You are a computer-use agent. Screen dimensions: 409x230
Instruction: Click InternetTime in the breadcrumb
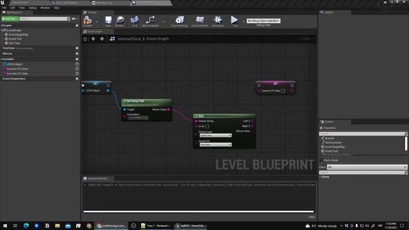click(x=129, y=39)
